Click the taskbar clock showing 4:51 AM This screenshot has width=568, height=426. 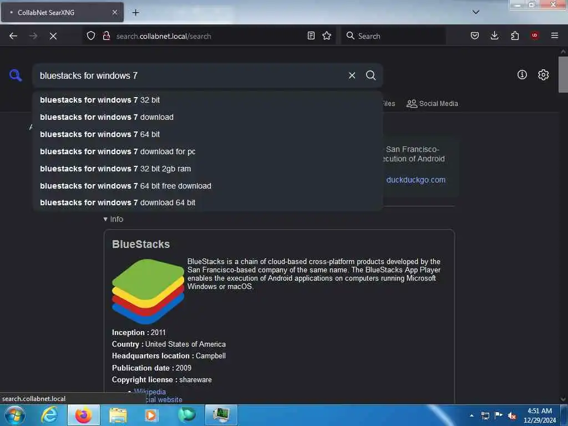pyautogui.click(x=539, y=415)
